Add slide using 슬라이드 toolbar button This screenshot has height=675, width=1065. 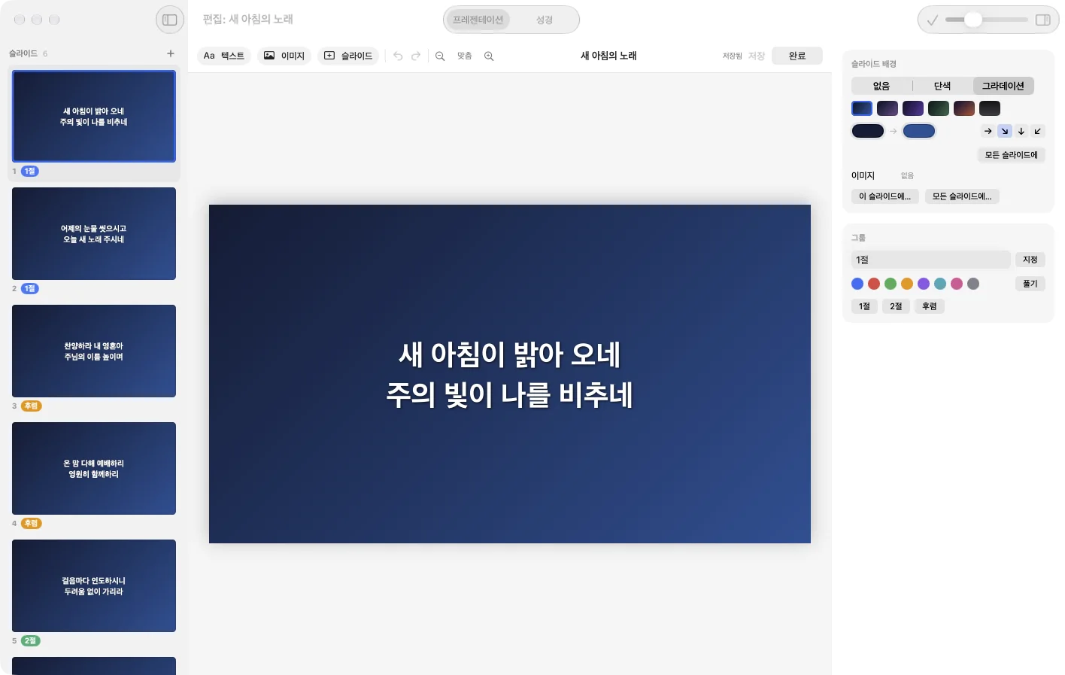pyautogui.click(x=348, y=56)
